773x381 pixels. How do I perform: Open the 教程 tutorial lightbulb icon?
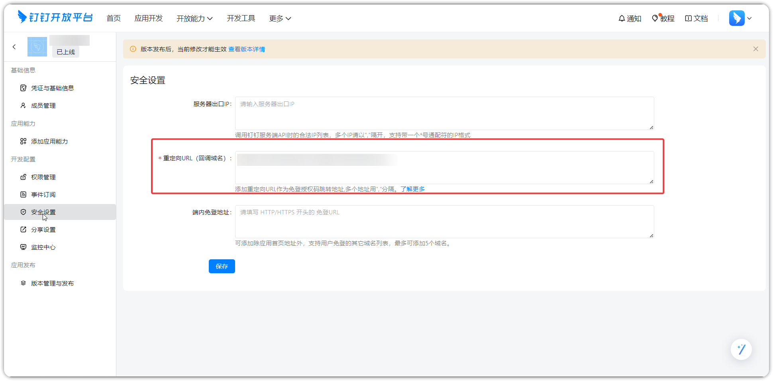pyautogui.click(x=655, y=18)
